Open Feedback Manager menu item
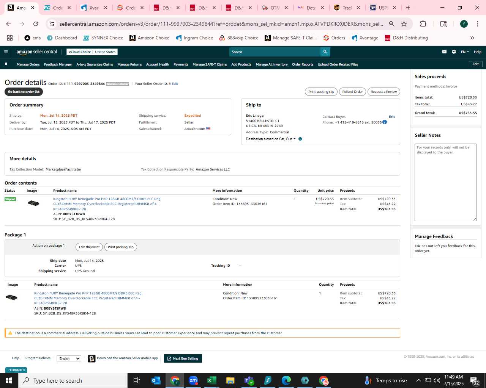The image size is (486, 388). [x=58, y=64]
